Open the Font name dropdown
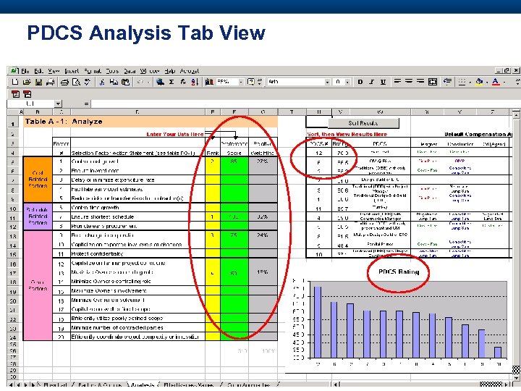Image resolution: width=521 pixels, height=391 pixels. click(x=327, y=82)
